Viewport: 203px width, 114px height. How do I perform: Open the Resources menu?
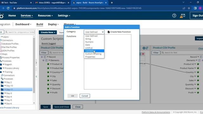click(x=45, y=16)
